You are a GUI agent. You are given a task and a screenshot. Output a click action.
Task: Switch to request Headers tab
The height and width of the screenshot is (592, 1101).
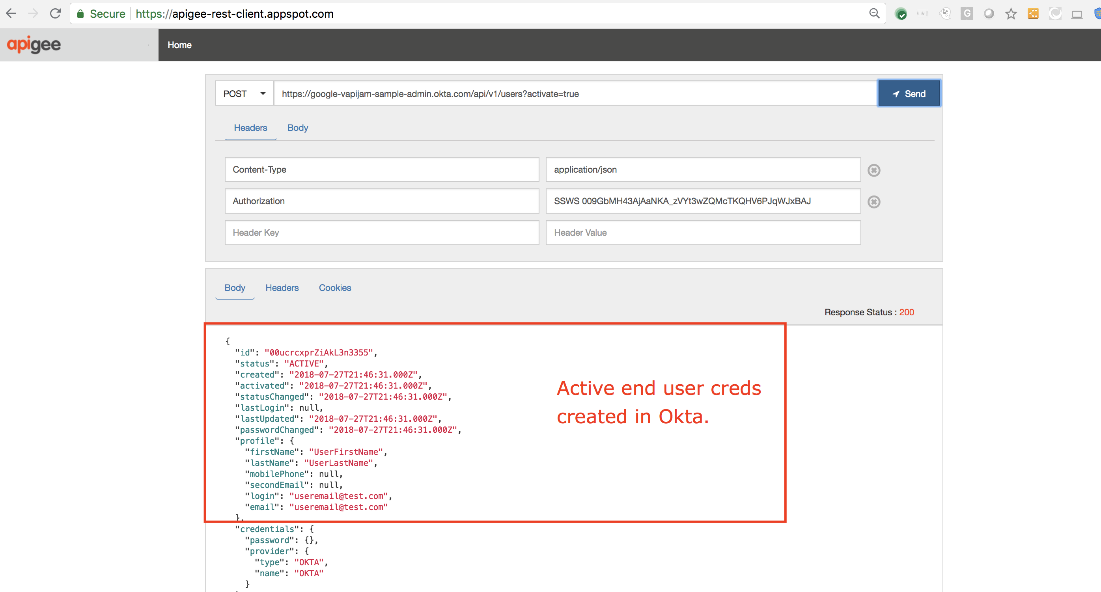click(250, 128)
